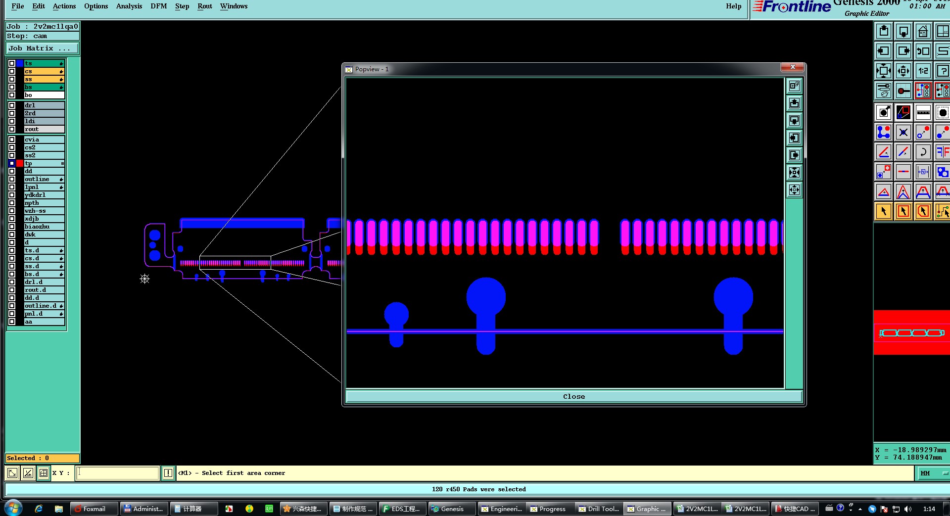Image resolution: width=950 pixels, height=516 pixels.
Task: Click the X Y coordinate input field
Action: click(118, 473)
